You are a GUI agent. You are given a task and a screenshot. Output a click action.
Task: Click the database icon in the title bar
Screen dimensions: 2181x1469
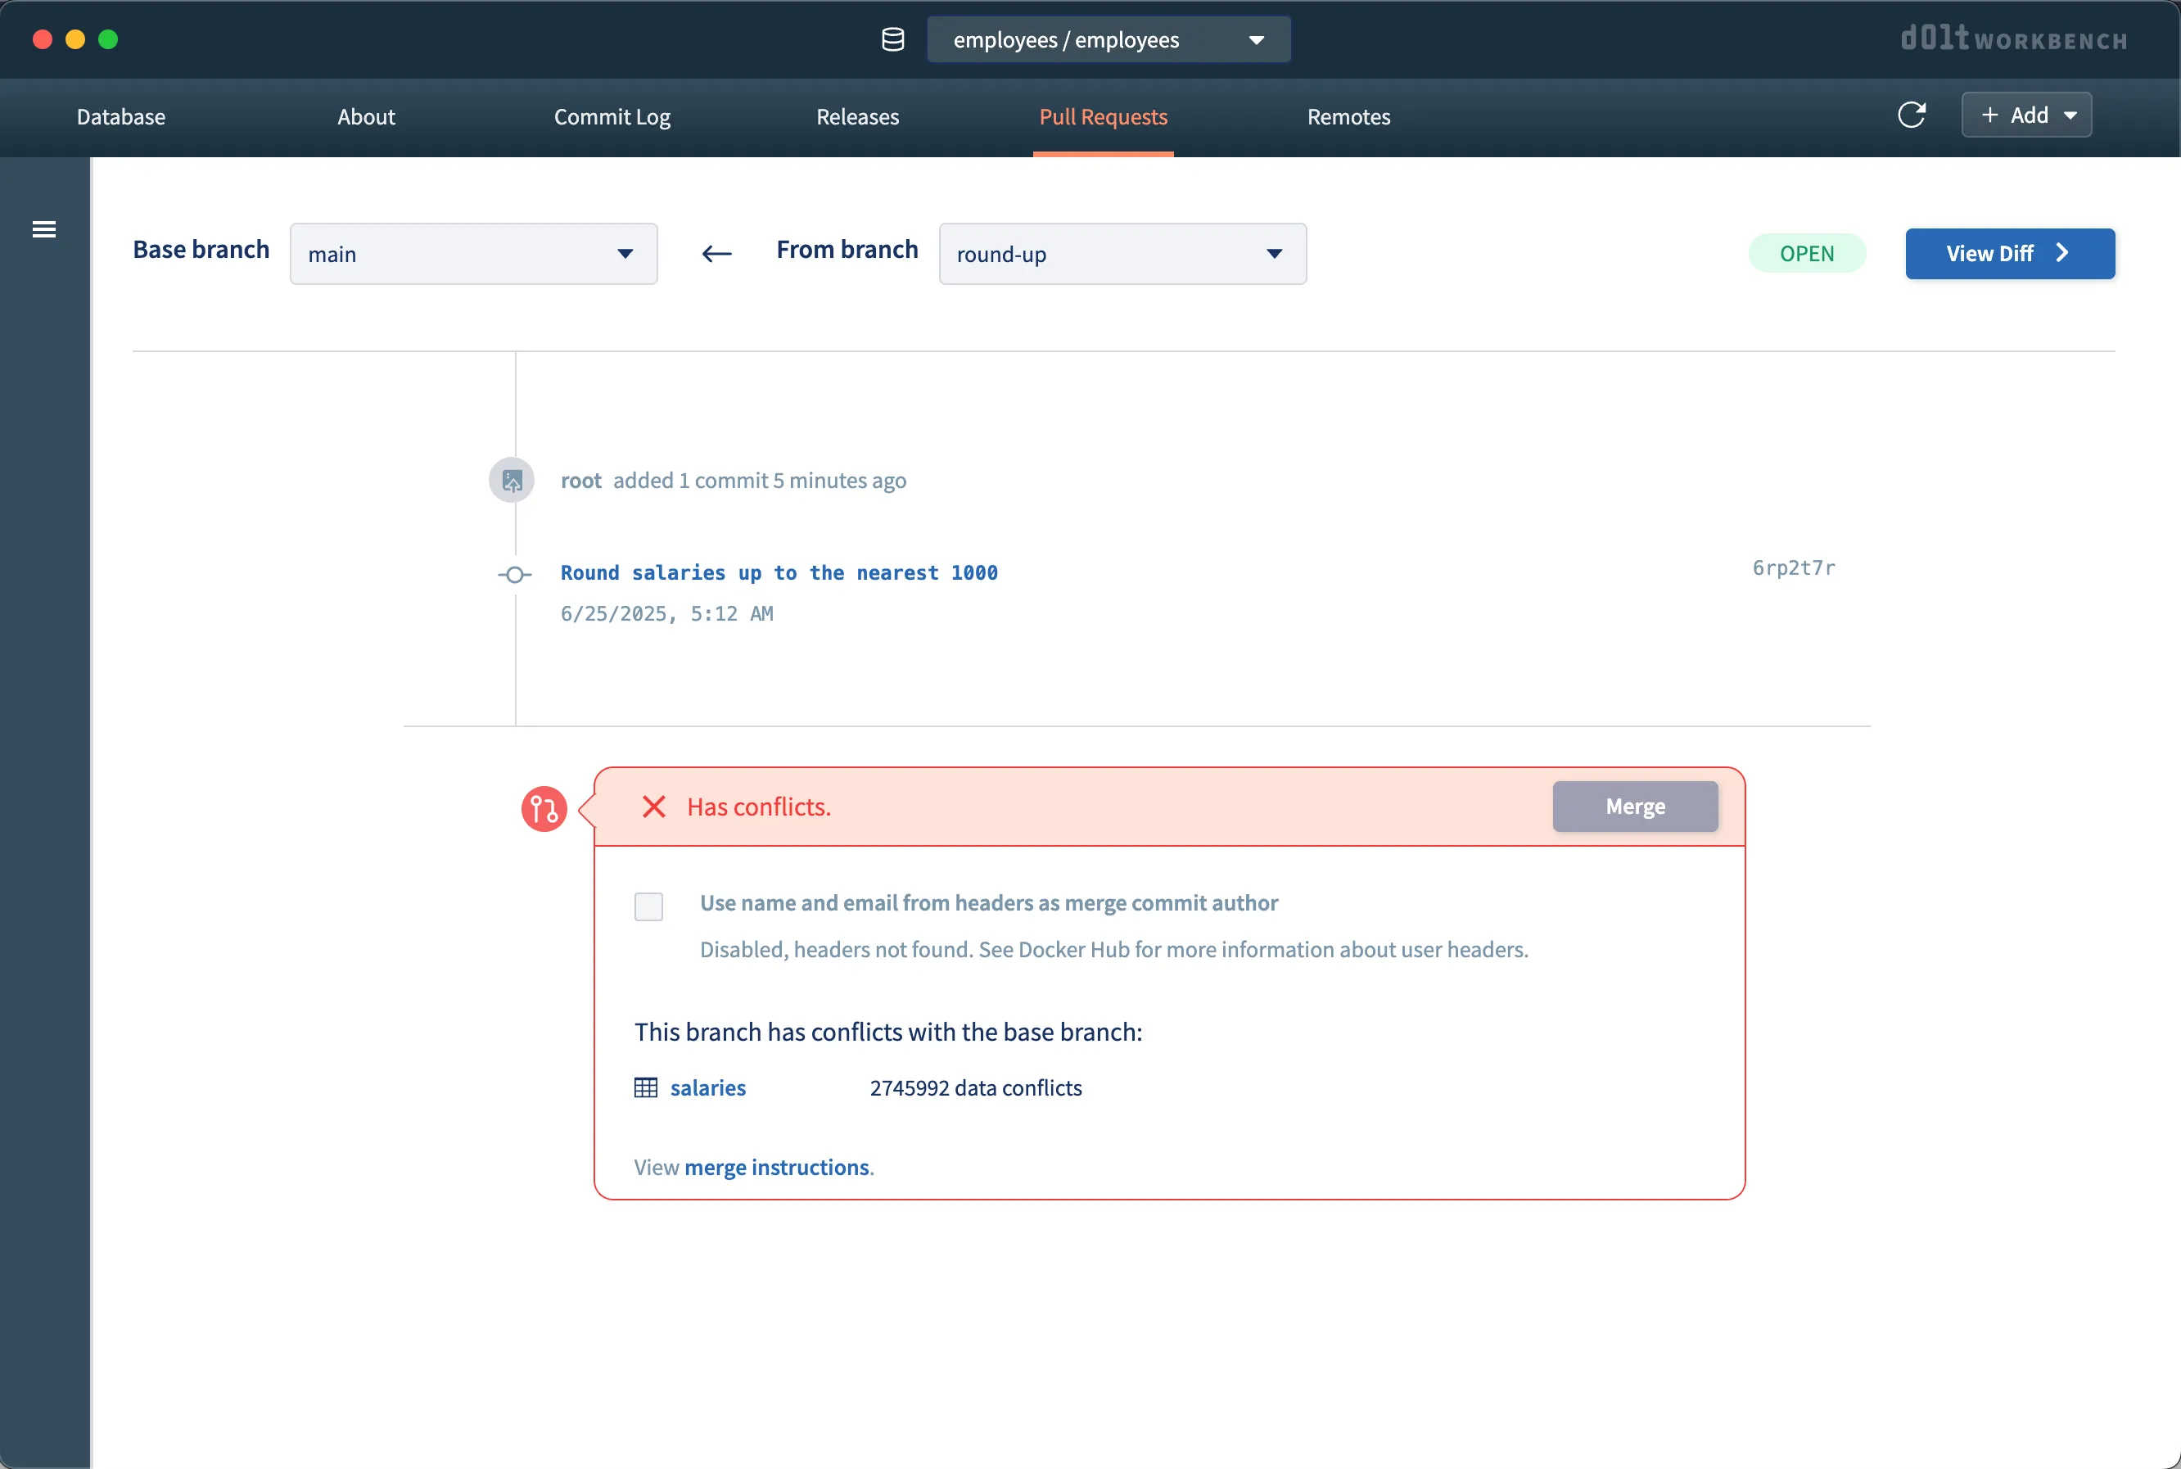pos(892,39)
